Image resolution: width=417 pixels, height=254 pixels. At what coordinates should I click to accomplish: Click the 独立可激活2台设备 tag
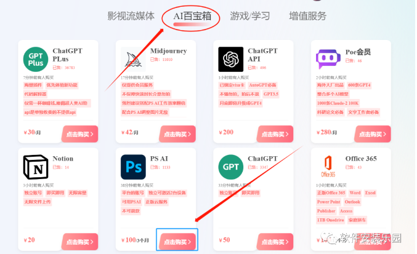tap(167, 192)
